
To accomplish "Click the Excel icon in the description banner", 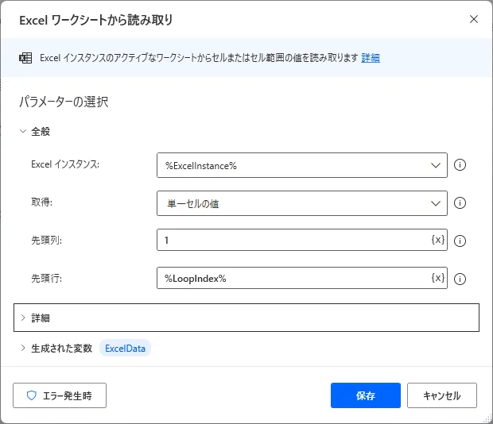I will tap(25, 58).
